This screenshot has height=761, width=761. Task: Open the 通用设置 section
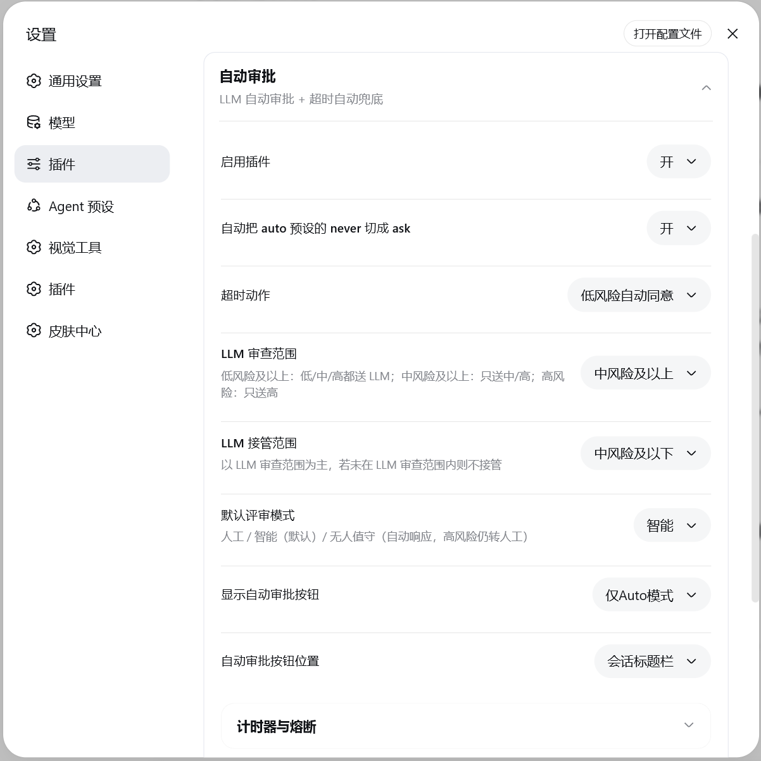click(92, 80)
